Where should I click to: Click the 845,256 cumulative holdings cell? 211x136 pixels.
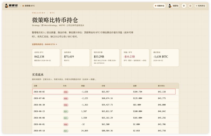pos(162,118)
